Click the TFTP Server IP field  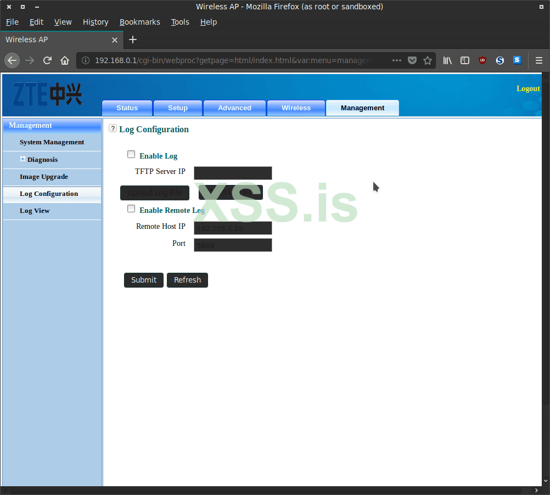(x=233, y=173)
